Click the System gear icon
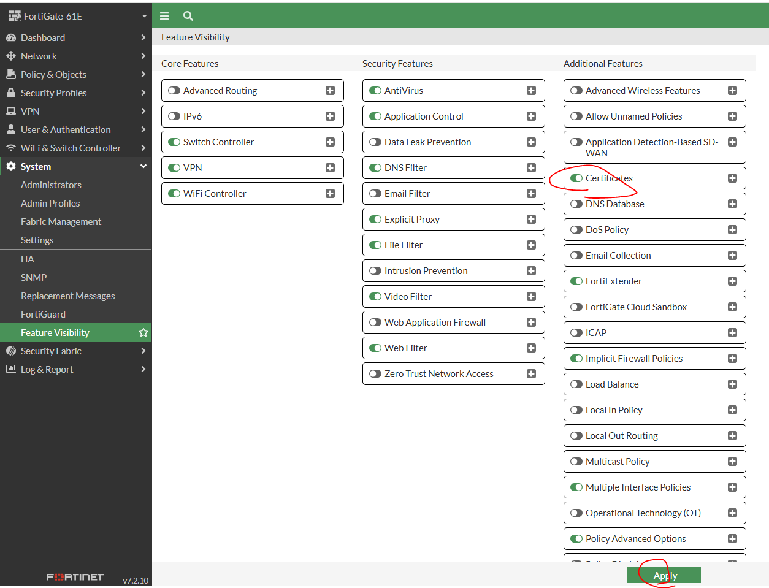 (x=11, y=166)
